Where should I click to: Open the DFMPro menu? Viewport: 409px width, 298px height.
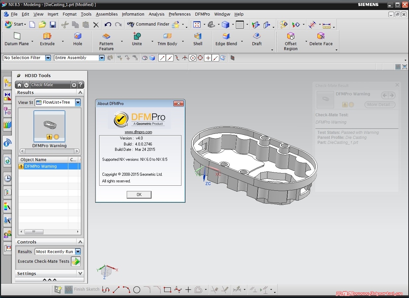[x=202, y=14]
